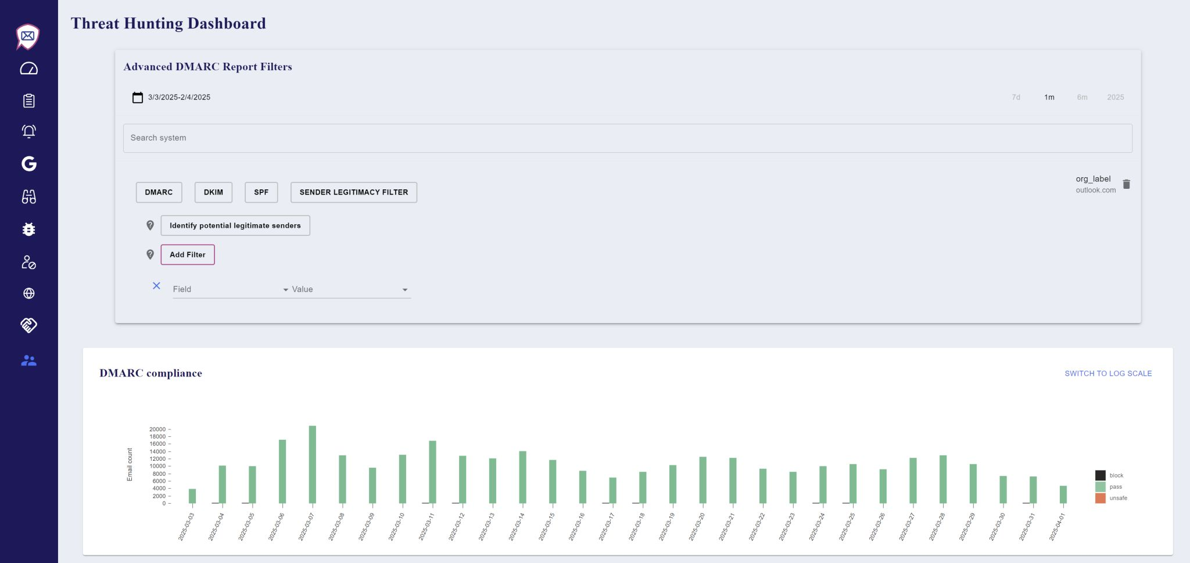Expand the Field dropdown
This screenshot has height=563, width=1190.
coord(230,289)
